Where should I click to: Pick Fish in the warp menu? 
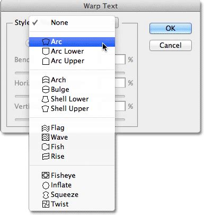[72, 147]
